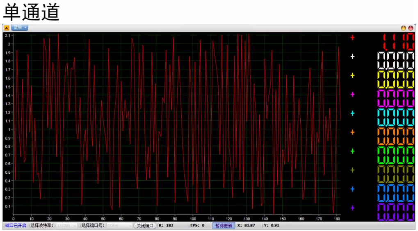Viewport: 418px width, 231px height.
Task: Expand the 选择端口号 COM port dropdown
Action: (x=119, y=226)
